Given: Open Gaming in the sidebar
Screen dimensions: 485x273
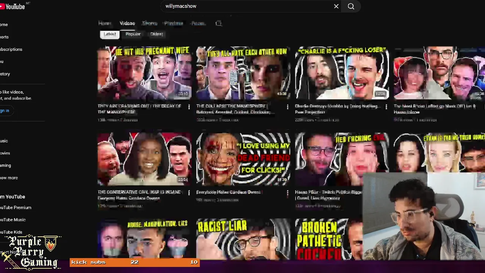Looking at the screenshot, I should [5, 165].
